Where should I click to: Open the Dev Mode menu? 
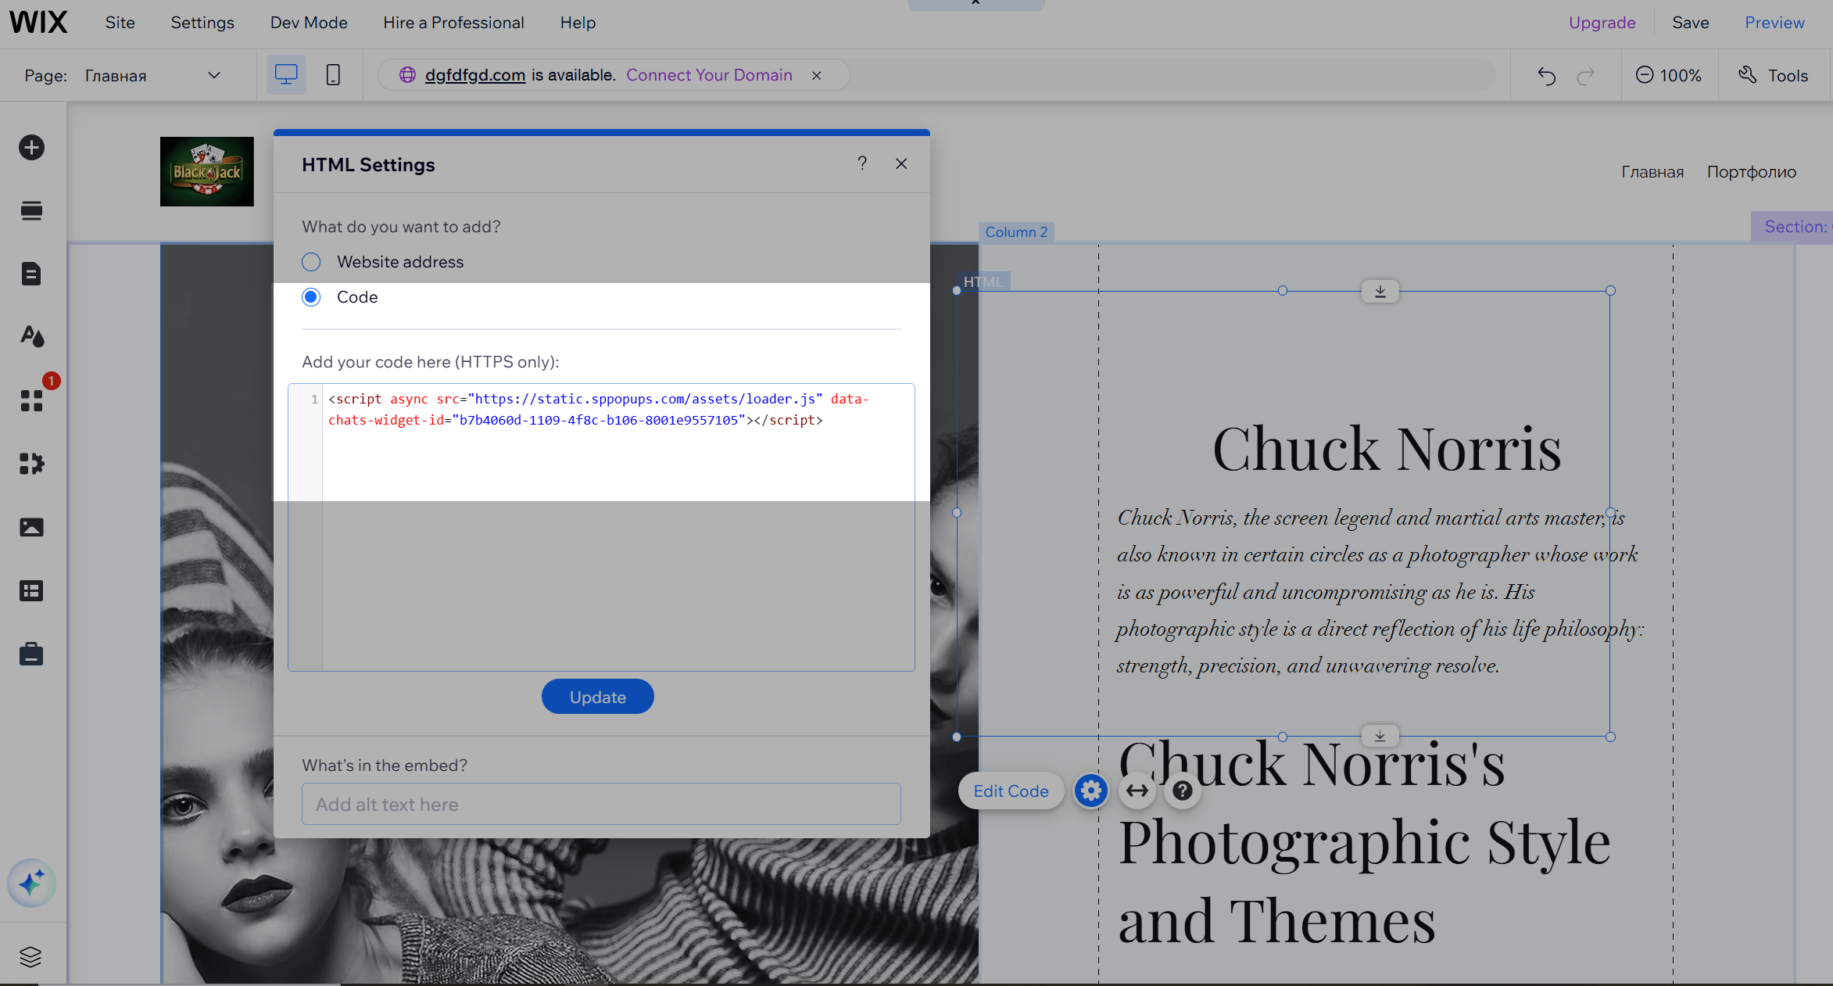[x=309, y=23]
